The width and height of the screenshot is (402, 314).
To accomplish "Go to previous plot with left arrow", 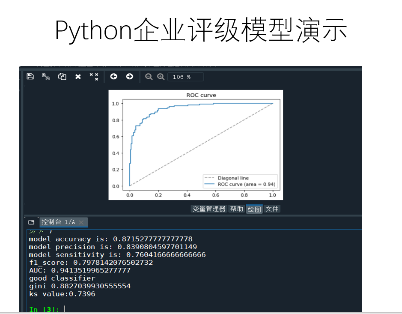I will pyautogui.click(x=113, y=76).
